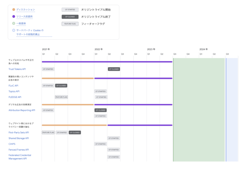Click Topics API OT STARTED marker
Viewport: 252px width, 172px height.
(100, 91)
